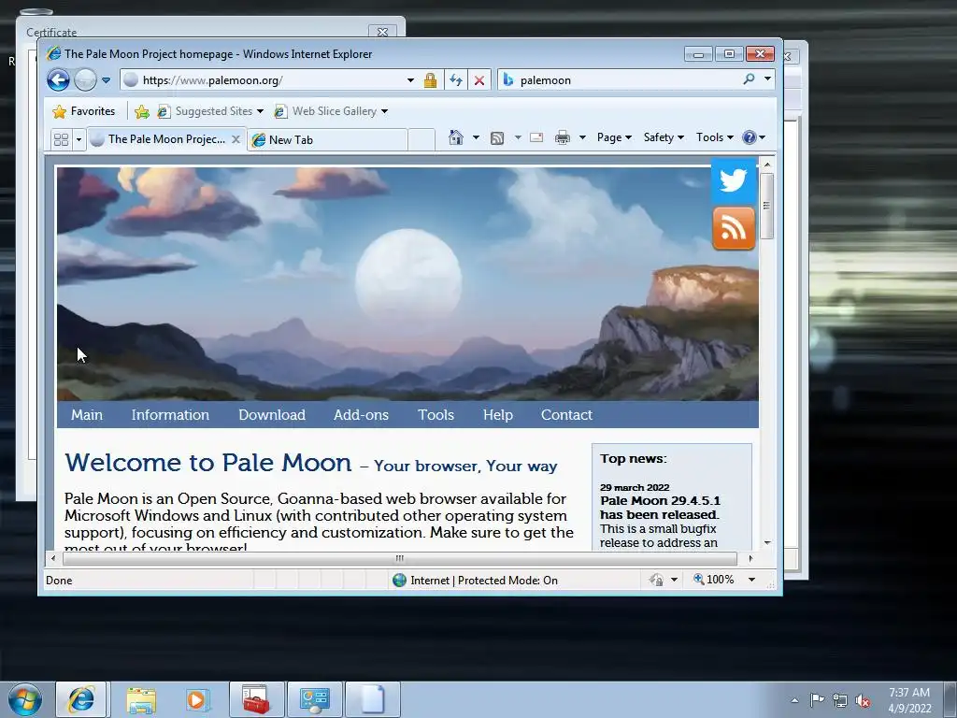The height and width of the screenshot is (718, 957).
Task: Expand the Home button dropdown arrow
Action: 476,137
